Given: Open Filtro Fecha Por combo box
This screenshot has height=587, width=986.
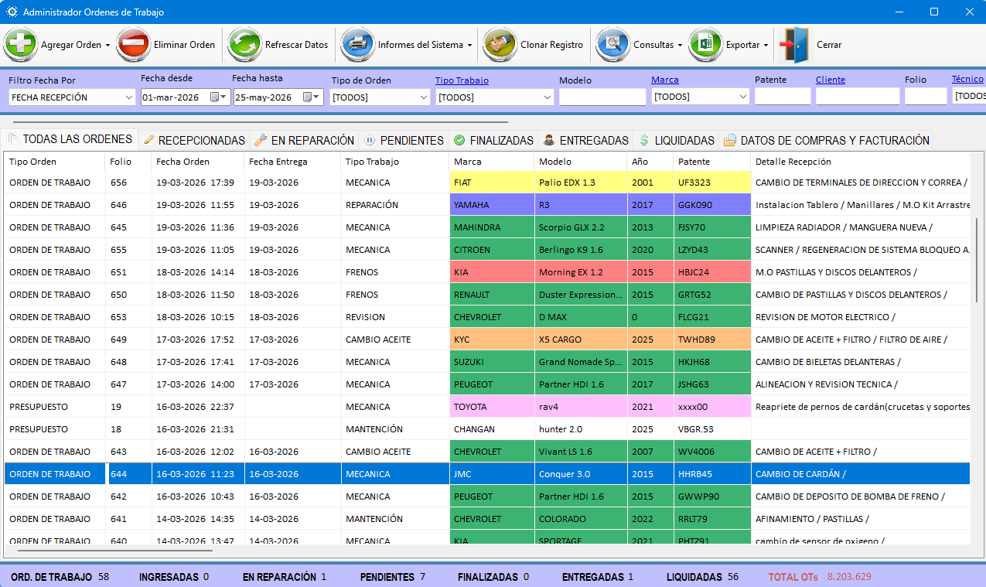Looking at the screenshot, I should (72, 97).
